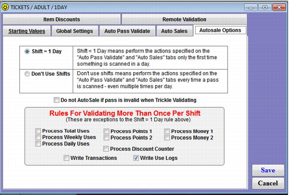Click the Save button
Screen dimensions: 289x195
tap(268, 170)
